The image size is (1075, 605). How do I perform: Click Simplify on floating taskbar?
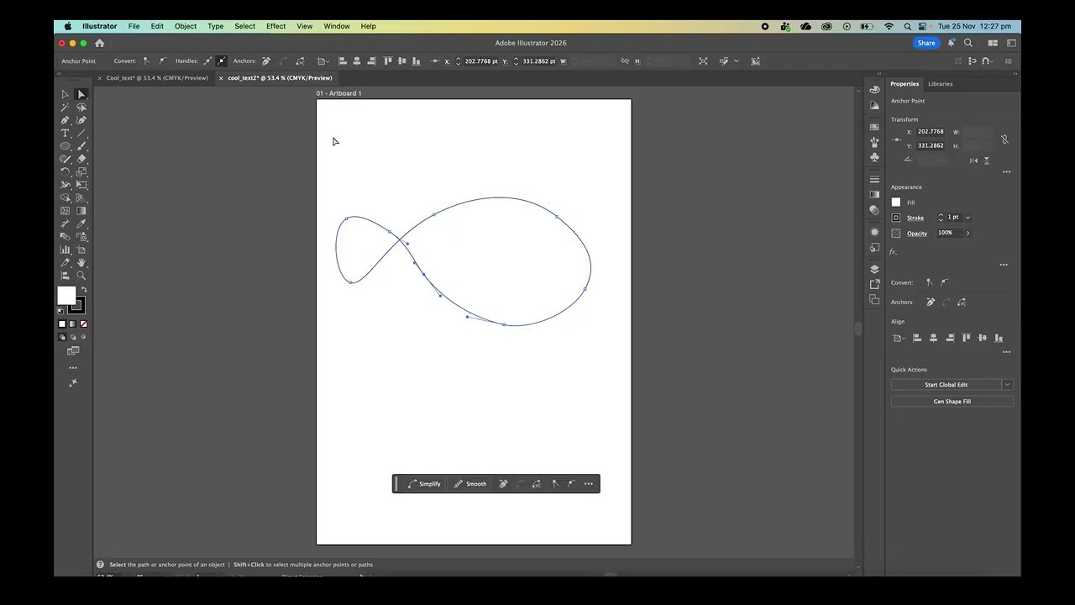pyautogui.click(x=423, y=484)
